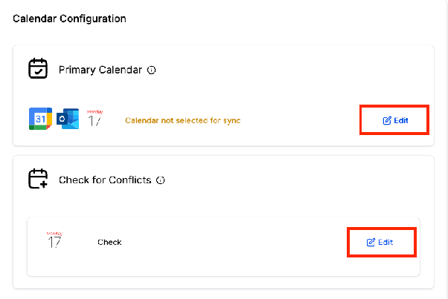Screen dimensions: 448x299
Task: Click the date 17 calendar icon in Check row
Action: pyautogui.click(x=54, y=240)
